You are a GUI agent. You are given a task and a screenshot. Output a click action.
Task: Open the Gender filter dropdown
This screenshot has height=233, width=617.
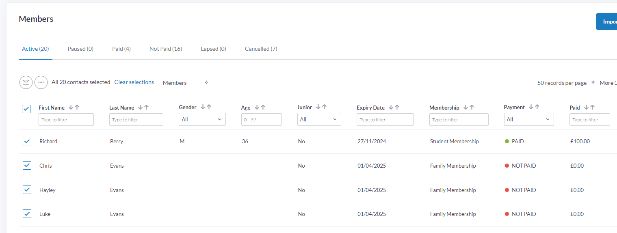tap(202, 119)
